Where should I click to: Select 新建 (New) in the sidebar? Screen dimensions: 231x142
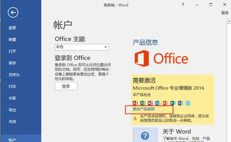click(x=12, y=40)
